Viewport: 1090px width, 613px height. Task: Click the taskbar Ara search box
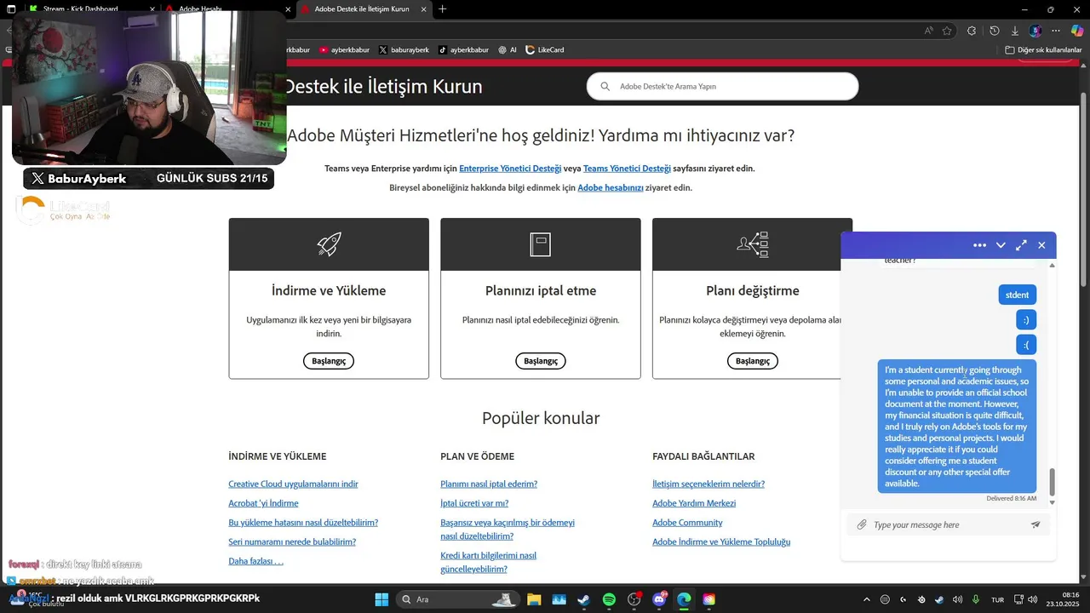[458, 599]
